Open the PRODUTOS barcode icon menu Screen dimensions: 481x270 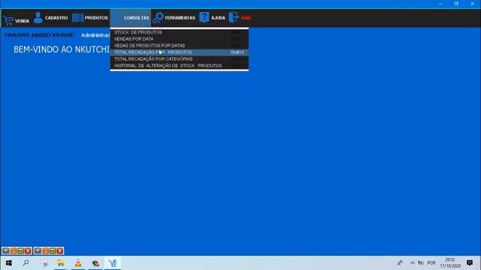click(90, 18)
